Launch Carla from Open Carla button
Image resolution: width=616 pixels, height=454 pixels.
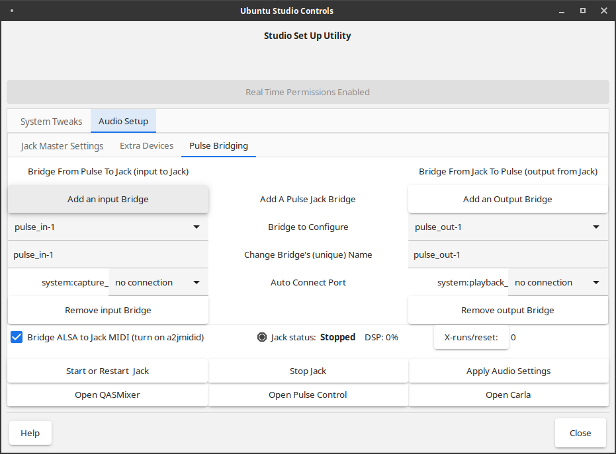click(x=508, y=395)
